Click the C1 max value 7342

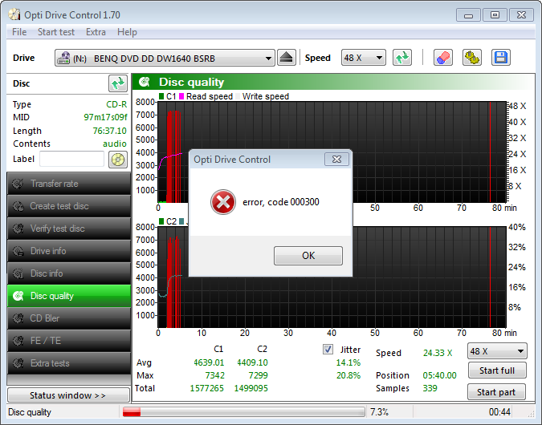tap(214, 375)
